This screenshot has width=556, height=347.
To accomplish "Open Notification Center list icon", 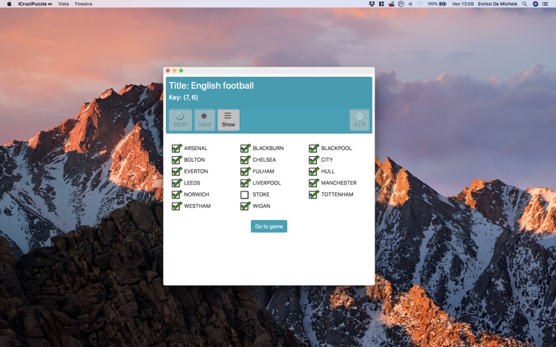I will (546, 4).
